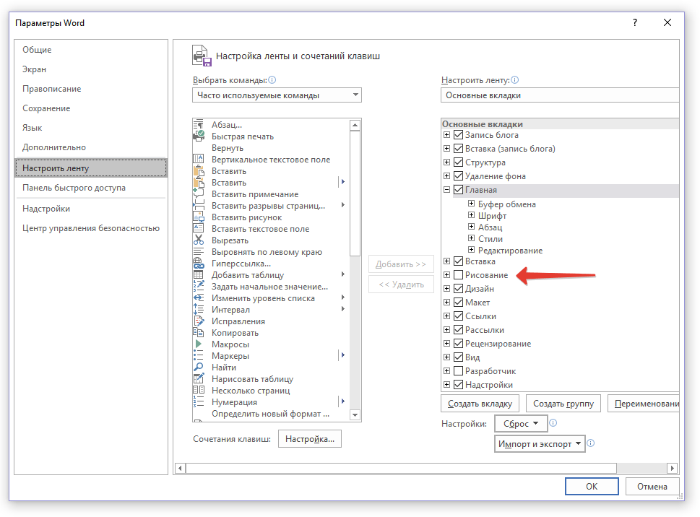The image size is (700, 517).
Task: Enable the Разработчик checkbox
Action: [458, 371]
